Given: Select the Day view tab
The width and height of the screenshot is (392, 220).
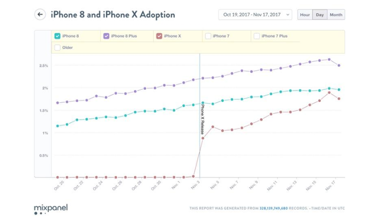Looking at the screenshot, I should pyautogui.click(x=319, y=15).
